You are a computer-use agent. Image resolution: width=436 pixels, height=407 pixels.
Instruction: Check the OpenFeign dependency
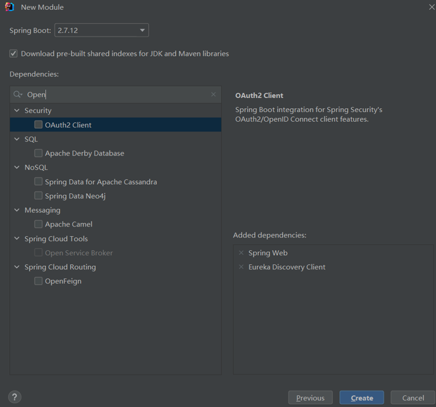click(x=39, y=281)
